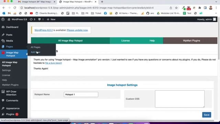
Task: Open the Chrome profile avatar
Action: coord(211,8)
